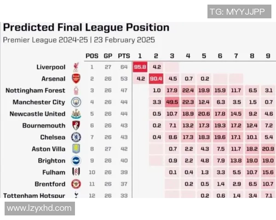Click Liverpool's 95.8 first-place probability cell
Viewport: 276px width, 220px height.
point(140,67)
